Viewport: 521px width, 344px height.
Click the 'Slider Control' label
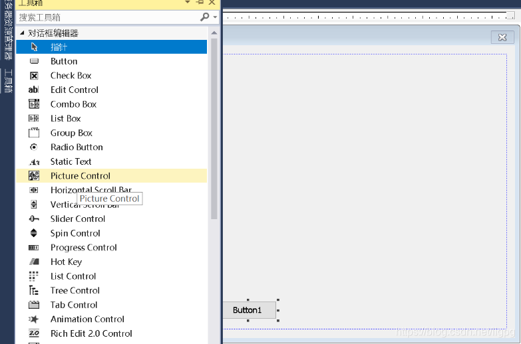point(78,218)
